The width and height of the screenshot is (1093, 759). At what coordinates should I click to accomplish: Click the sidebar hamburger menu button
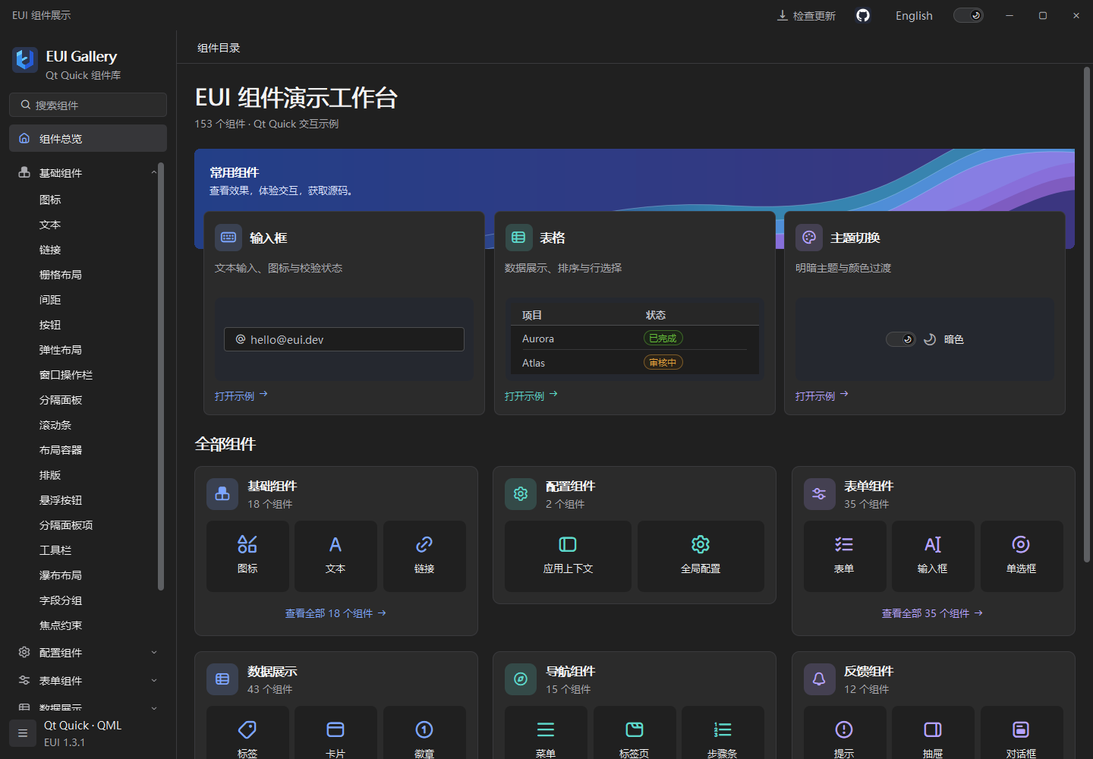pos(23,733)
